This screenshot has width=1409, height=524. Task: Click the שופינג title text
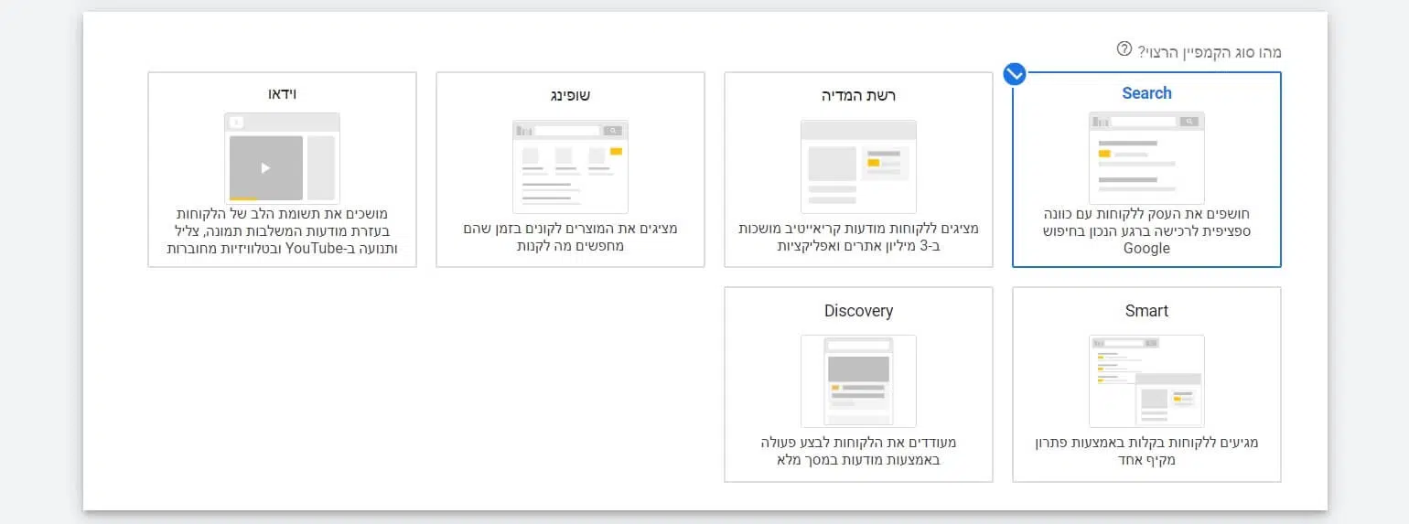[x=570, y=96]
